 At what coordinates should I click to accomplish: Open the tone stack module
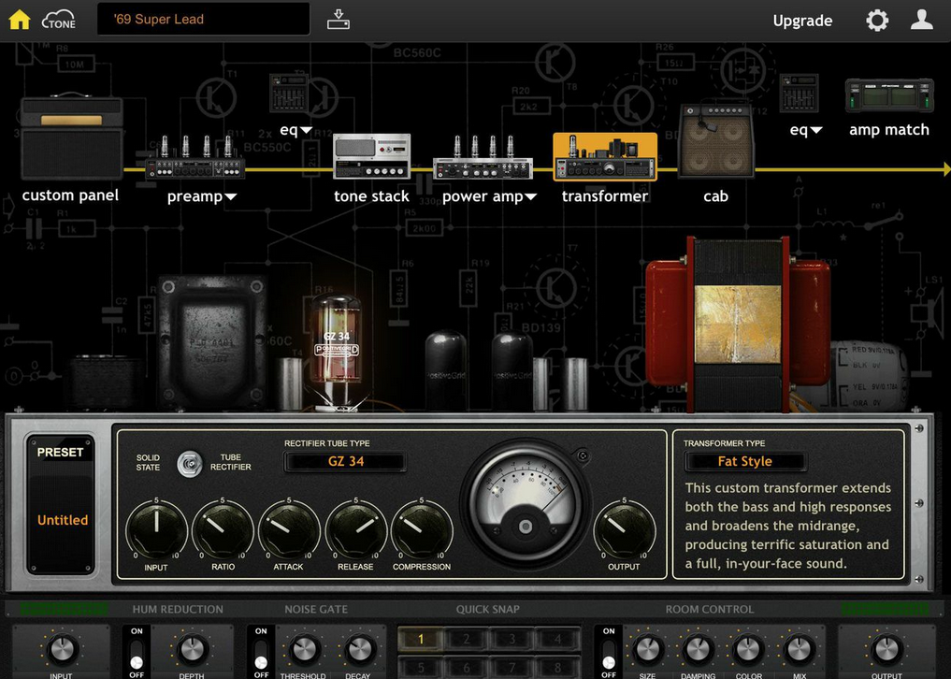click(372, 156)
